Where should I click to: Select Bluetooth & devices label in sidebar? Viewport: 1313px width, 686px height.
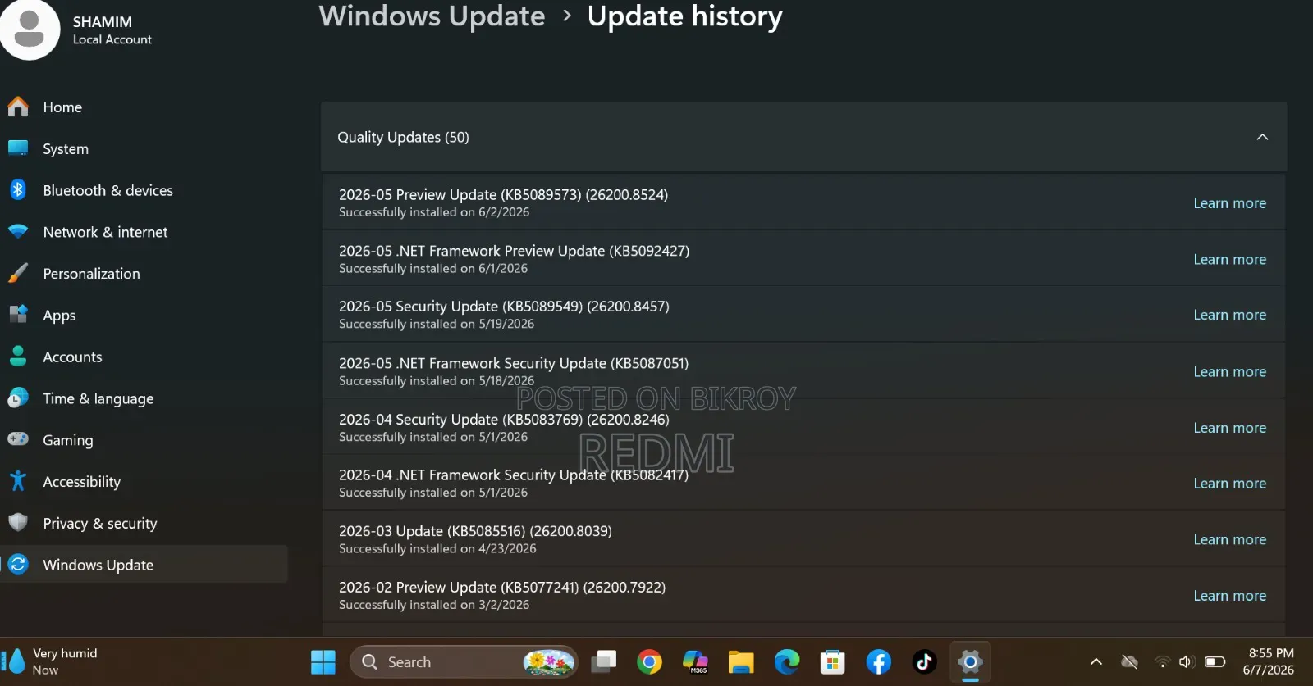108,190
